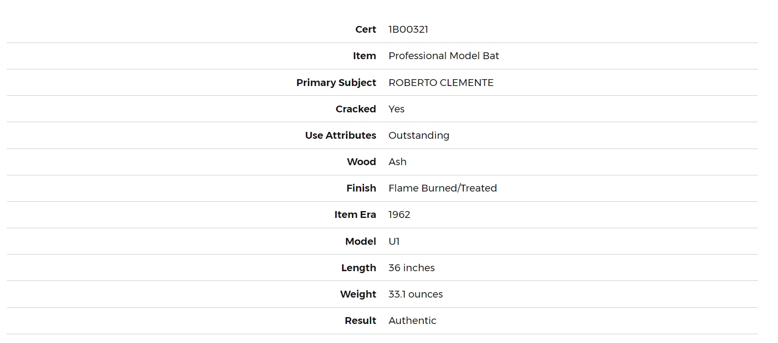Click the Cracked value Yes
Screen dimensions: 778x343
396,109
